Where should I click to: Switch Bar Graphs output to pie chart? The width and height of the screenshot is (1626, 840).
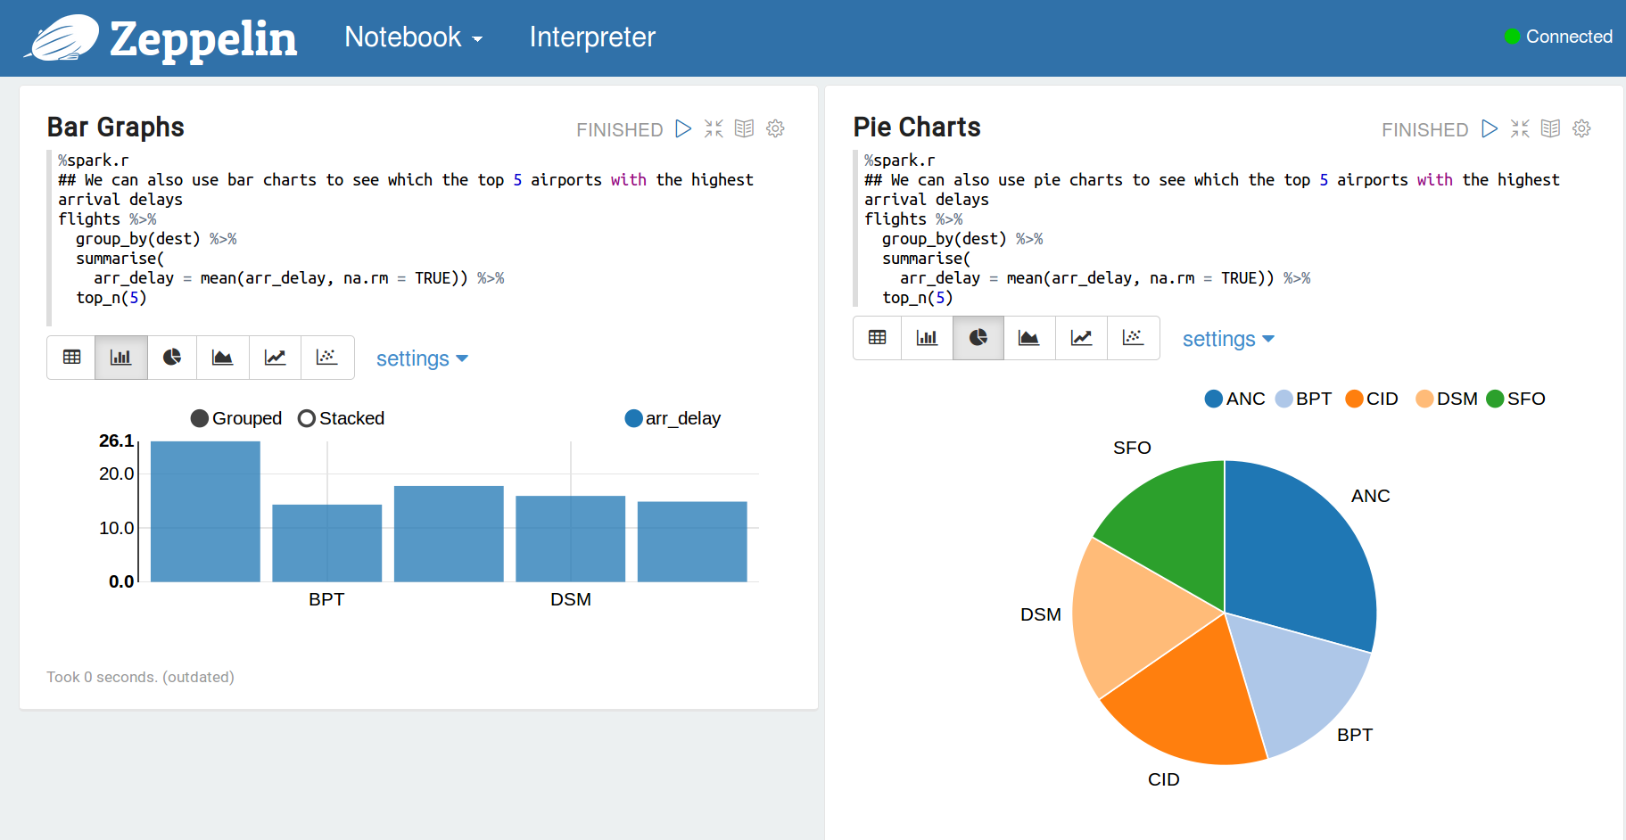(172, 358)
